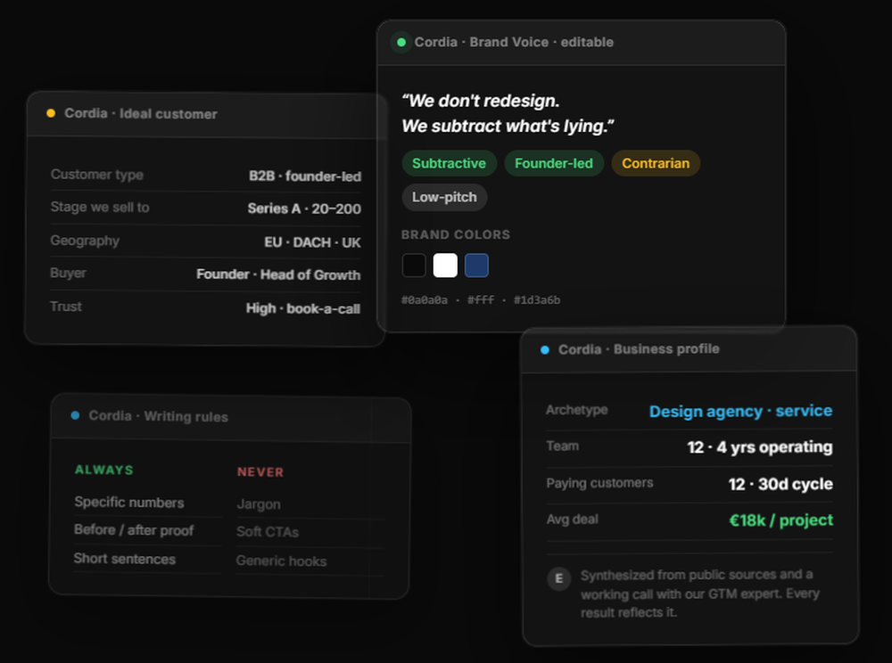The image size is (892, 663).
Task: Click the blue dot in Writing rules header
Action: tap(75, 415)
